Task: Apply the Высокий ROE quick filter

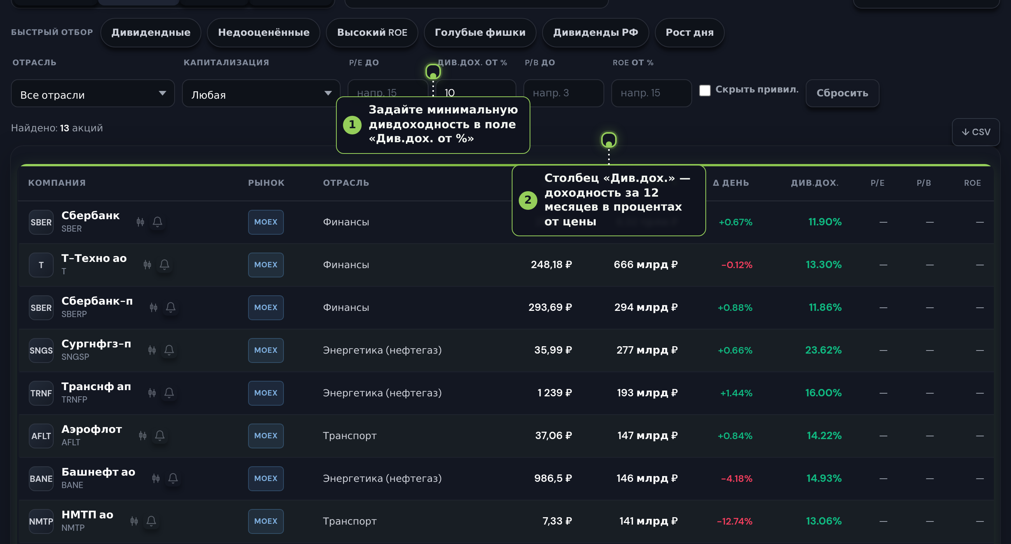Action: pyautogui.click(x=372, y=33)
